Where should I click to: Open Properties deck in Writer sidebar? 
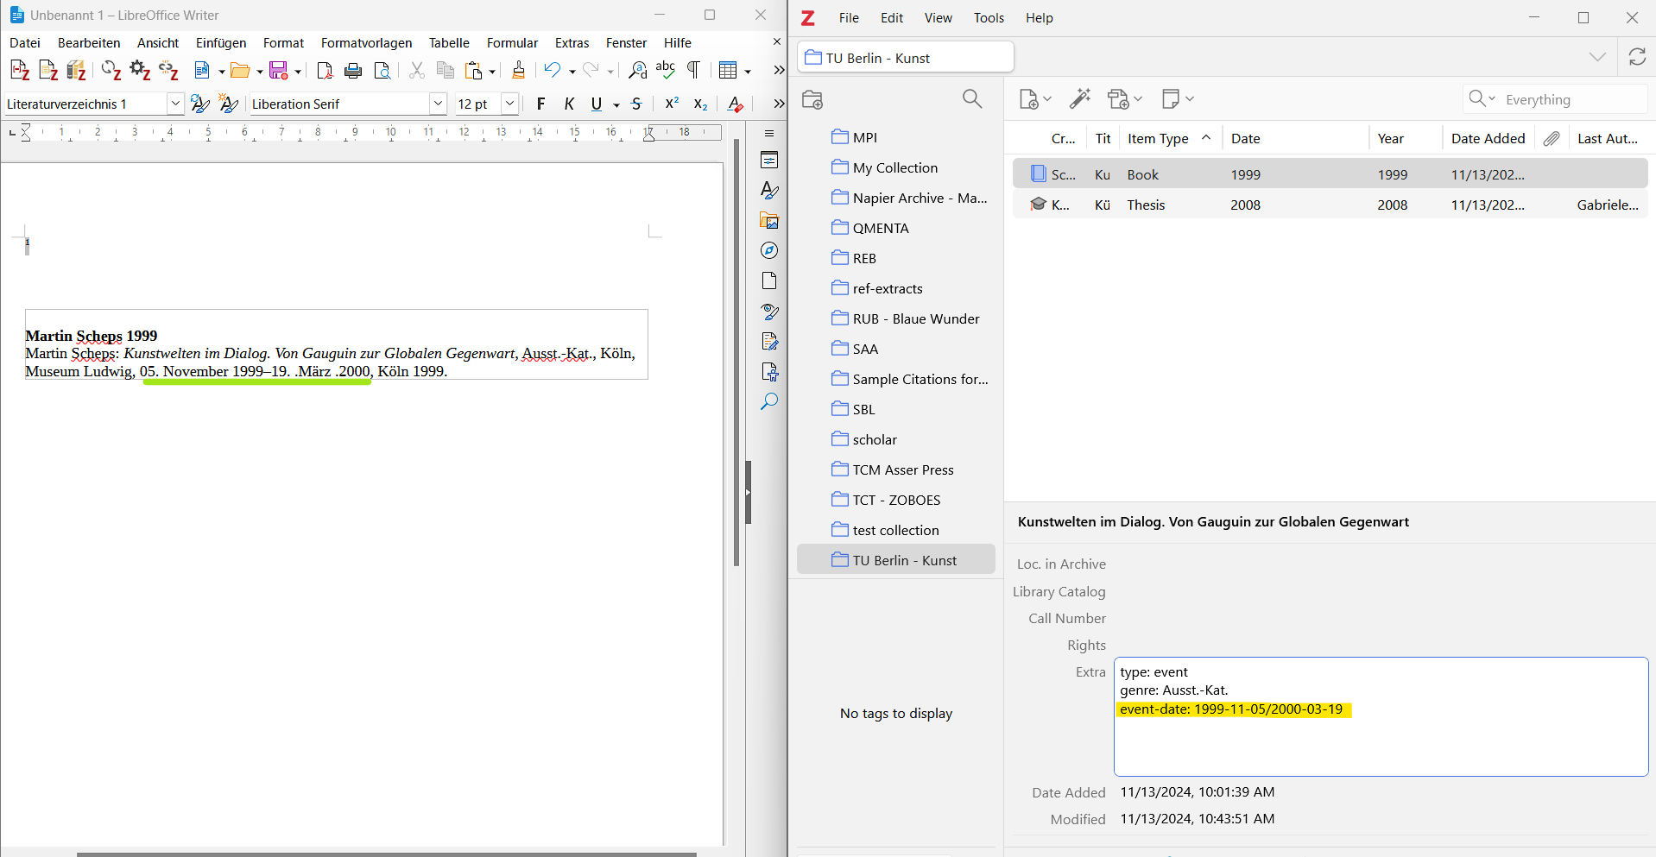click(x=769, y=161)
